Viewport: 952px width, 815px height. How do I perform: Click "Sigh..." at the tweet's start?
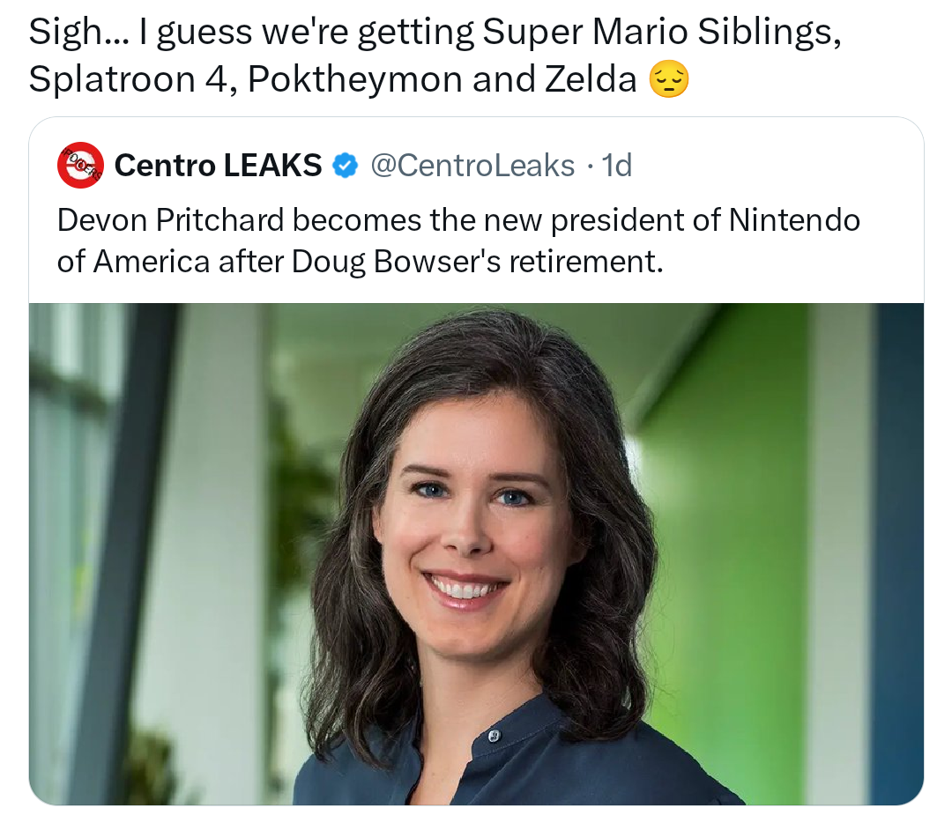coord(78,33)
